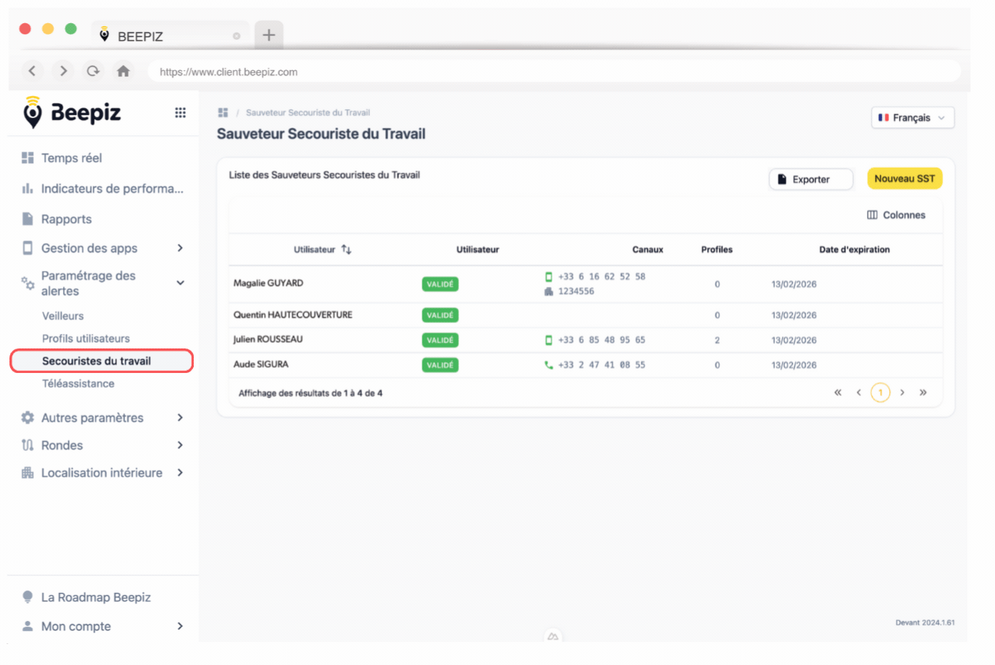The image size is (995, 665).
Task: Select page 1 in pagination
Action: tap(880, 392)
